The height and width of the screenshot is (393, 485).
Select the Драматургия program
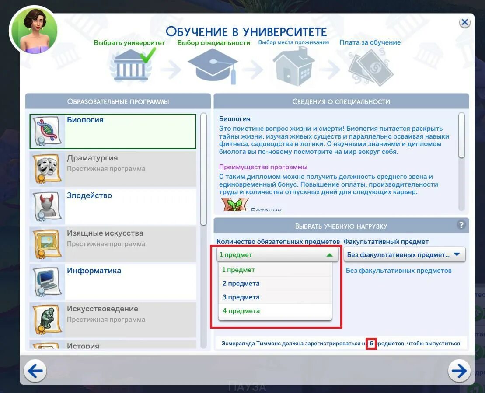(113, 169)
